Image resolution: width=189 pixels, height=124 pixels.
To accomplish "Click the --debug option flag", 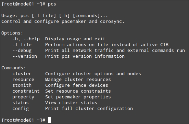I will click(22, 51).
